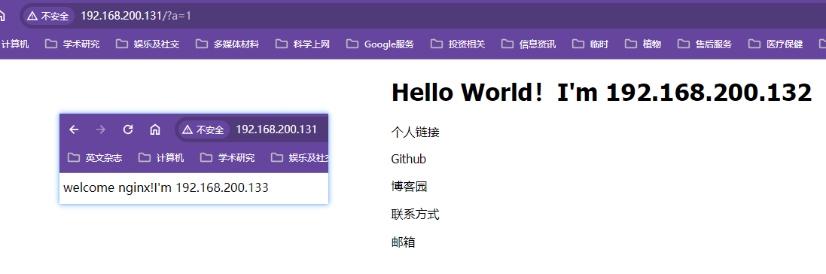
Task: Open the 多媒体材料 bookmark folder
Action: point(227,44)
